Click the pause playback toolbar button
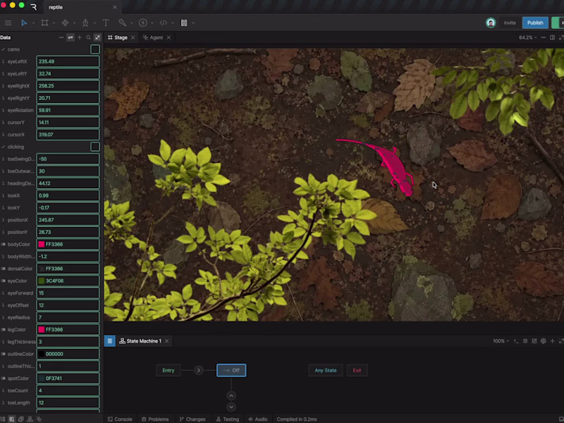 184,23
